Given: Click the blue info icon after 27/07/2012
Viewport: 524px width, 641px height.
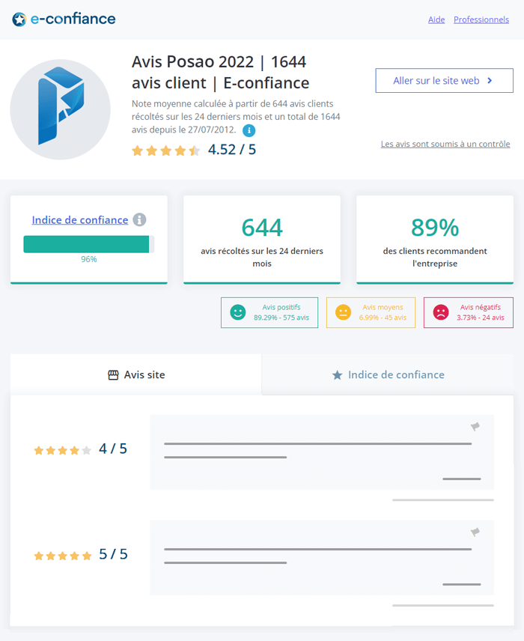Looking at the screenshot, I should pos(249,131).
